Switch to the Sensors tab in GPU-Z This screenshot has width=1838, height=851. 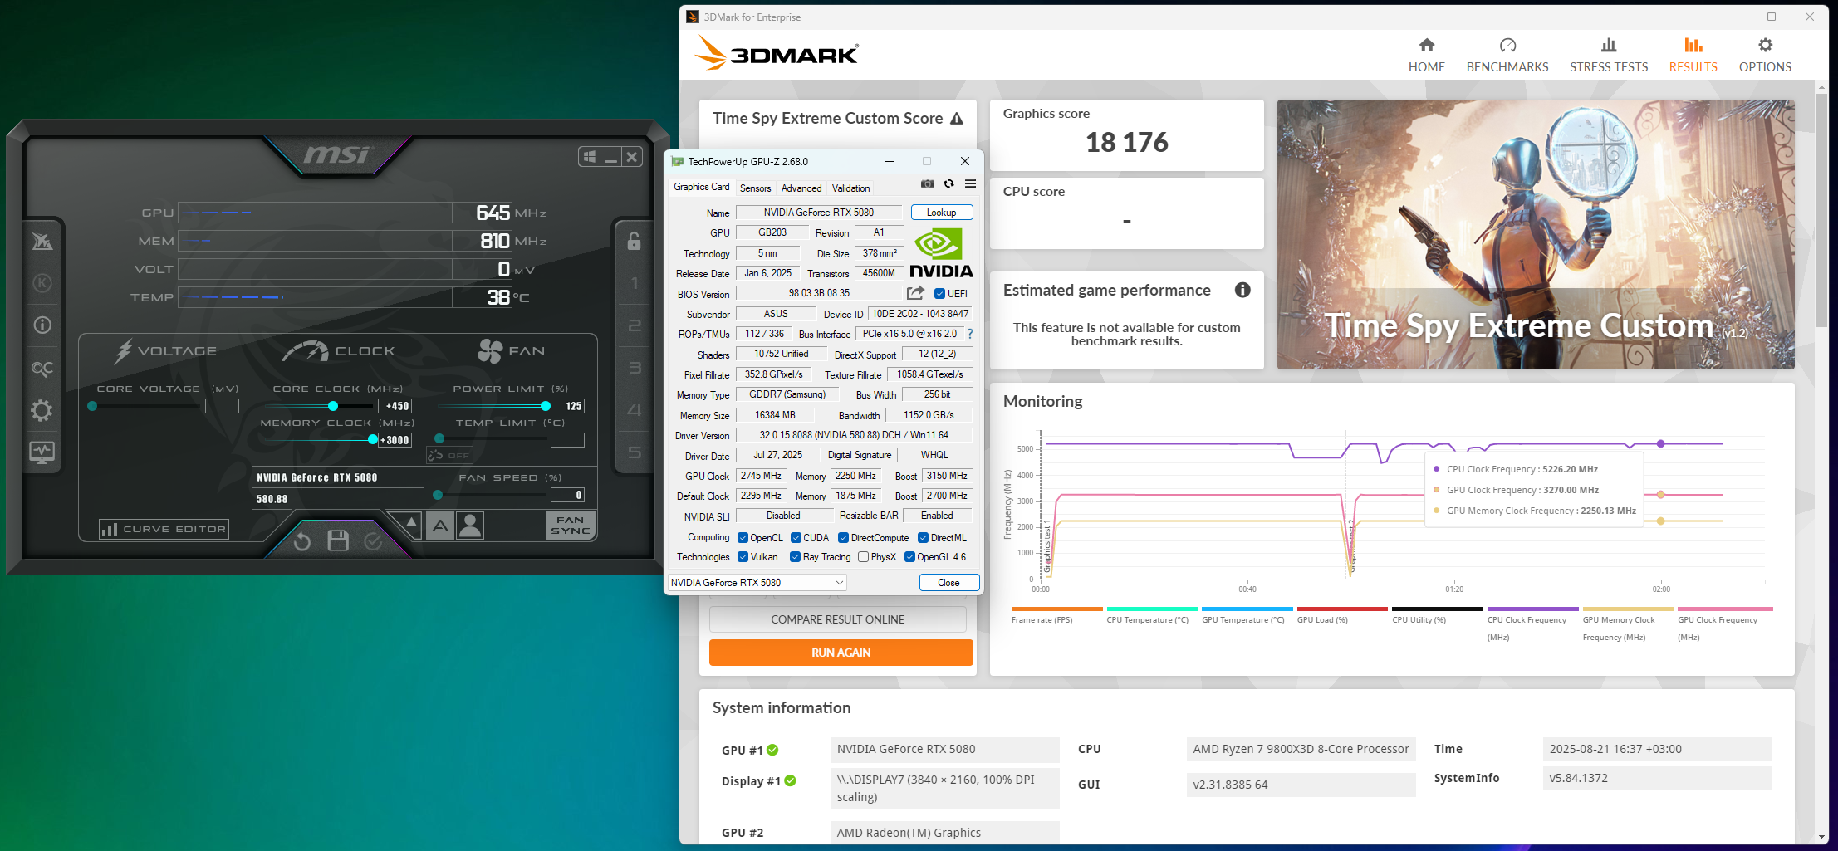(756, 188)
